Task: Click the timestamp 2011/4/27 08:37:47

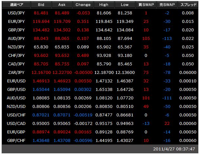Action: [174, 149]
